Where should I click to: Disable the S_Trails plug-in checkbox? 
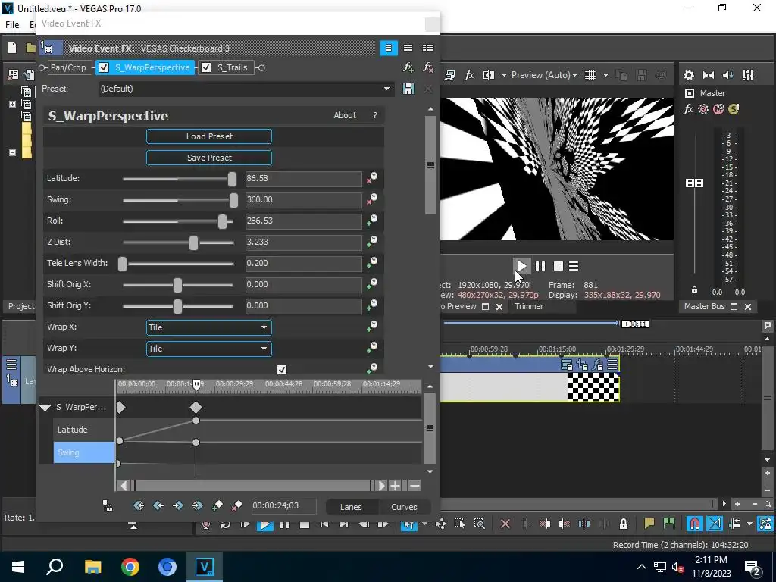206,67
